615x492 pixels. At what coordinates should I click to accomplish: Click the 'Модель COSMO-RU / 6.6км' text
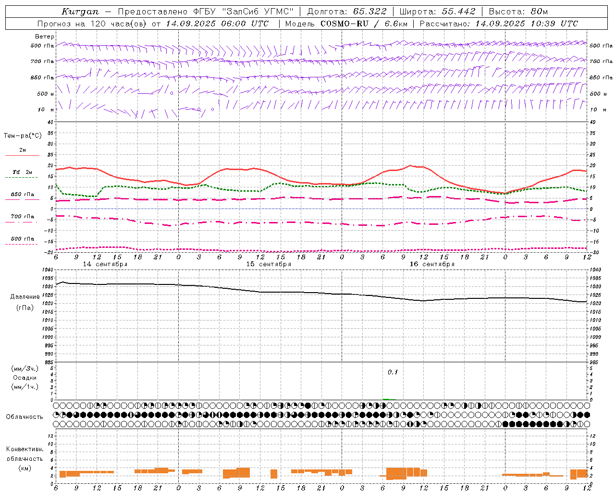coord(346,24)
